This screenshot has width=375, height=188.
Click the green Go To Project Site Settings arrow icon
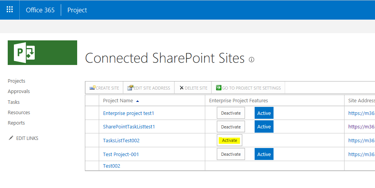pos(219,88)
